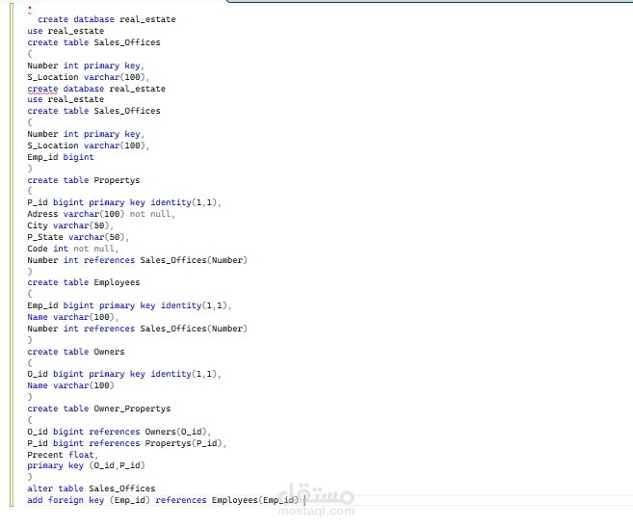Click the "P_id bigint references Propertys(P_id)," line

pos(127,443)
